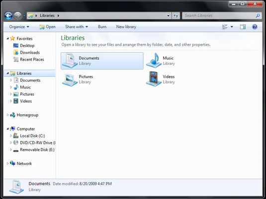Click the search magnifier icon

click(258, 15)
